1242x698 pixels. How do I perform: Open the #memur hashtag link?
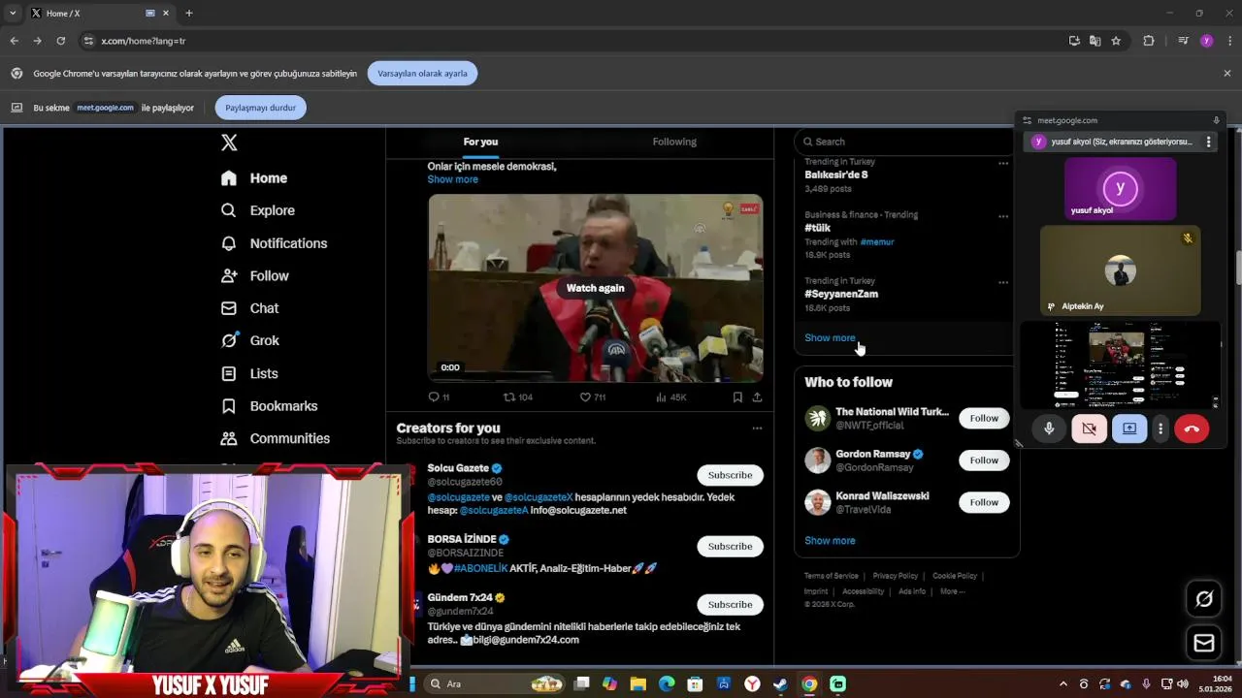(877, 242)
